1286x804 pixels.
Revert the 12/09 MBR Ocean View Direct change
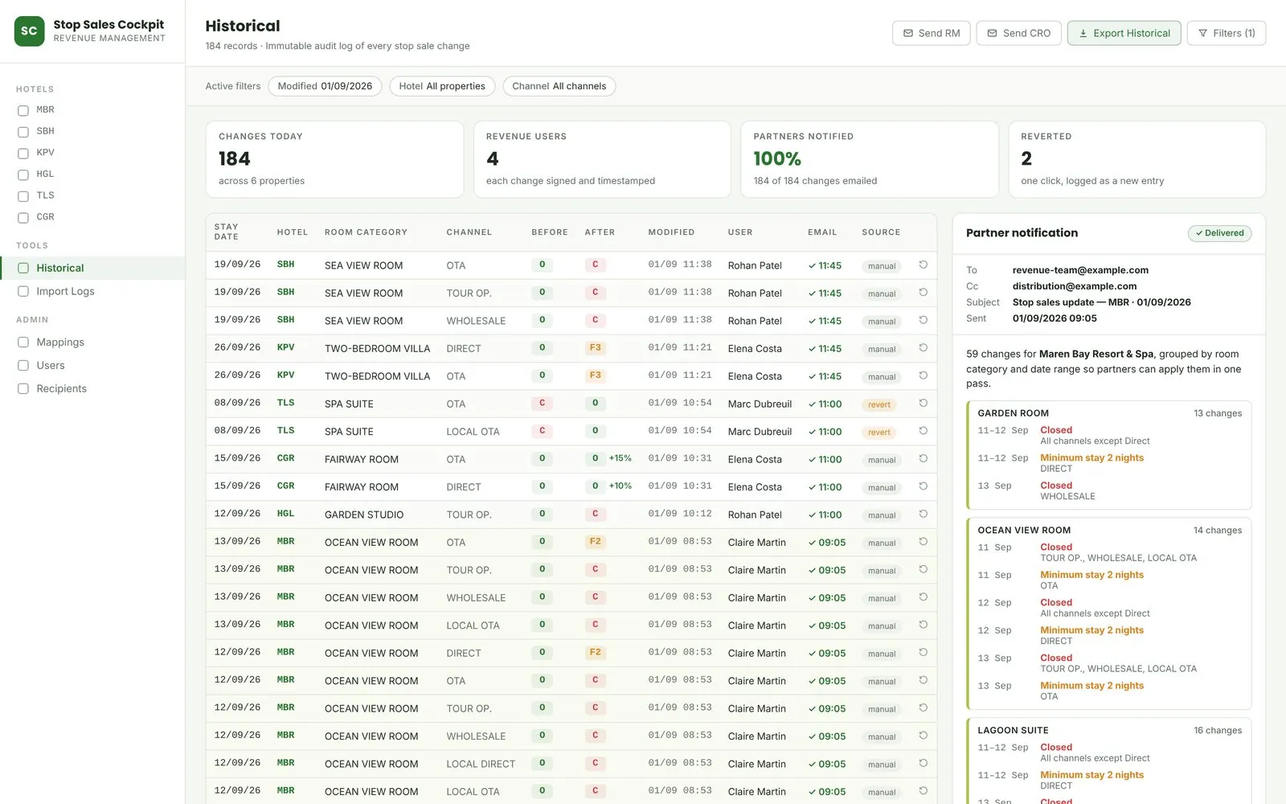coord(923,653)
